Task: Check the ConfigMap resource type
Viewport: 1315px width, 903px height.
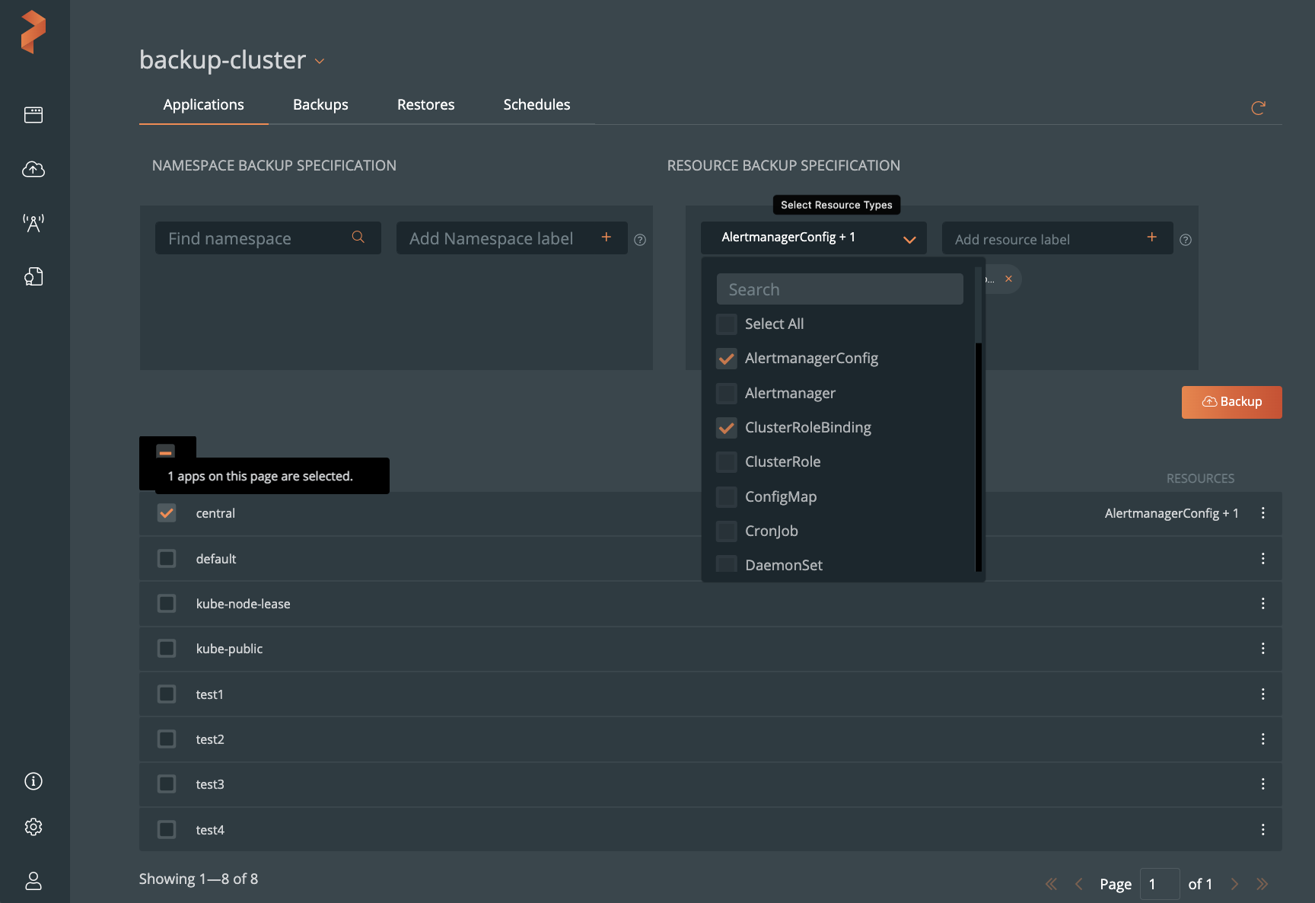Action: pyautogui.click(x=727, y=497)
